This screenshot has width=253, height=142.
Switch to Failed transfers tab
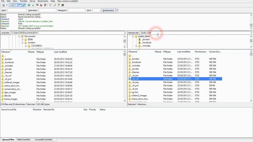(x=24, y=140)
